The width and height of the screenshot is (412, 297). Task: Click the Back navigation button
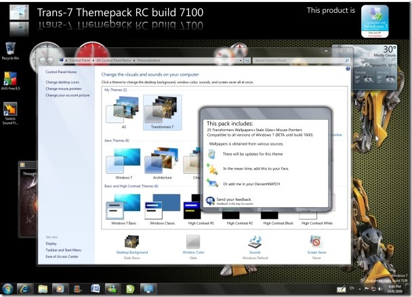click(x=43, y=61)
